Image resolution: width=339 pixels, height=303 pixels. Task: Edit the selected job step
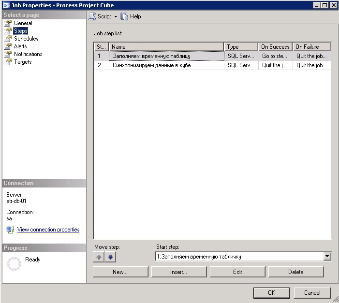(237, 272)
